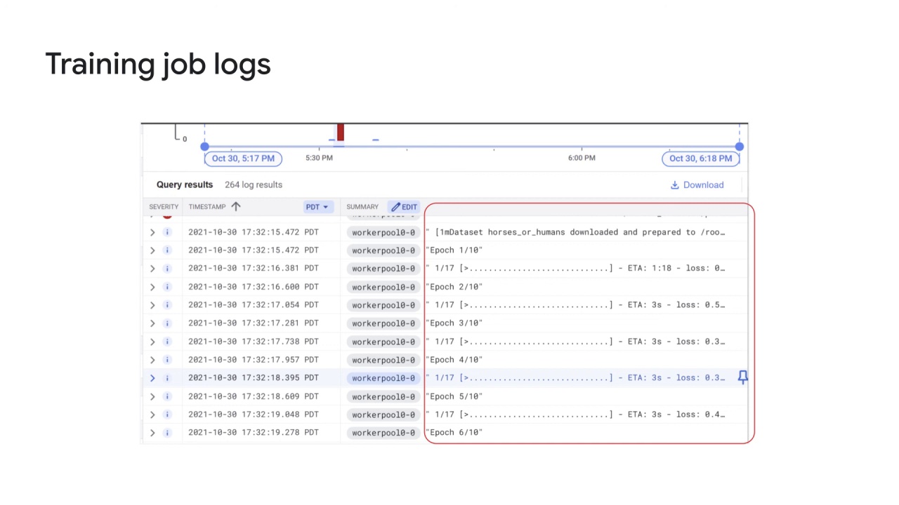Viewport: 899px width, 505px height.
Task: Expand the highlighted 17:32:18.395 log row
Action: (152, 378)
